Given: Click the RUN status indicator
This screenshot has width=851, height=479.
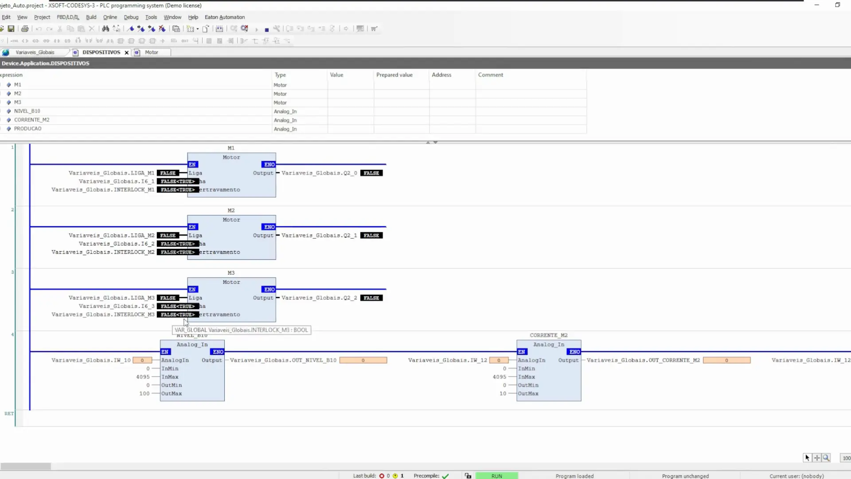Looking at the screenshot, I should coord(496,475).
